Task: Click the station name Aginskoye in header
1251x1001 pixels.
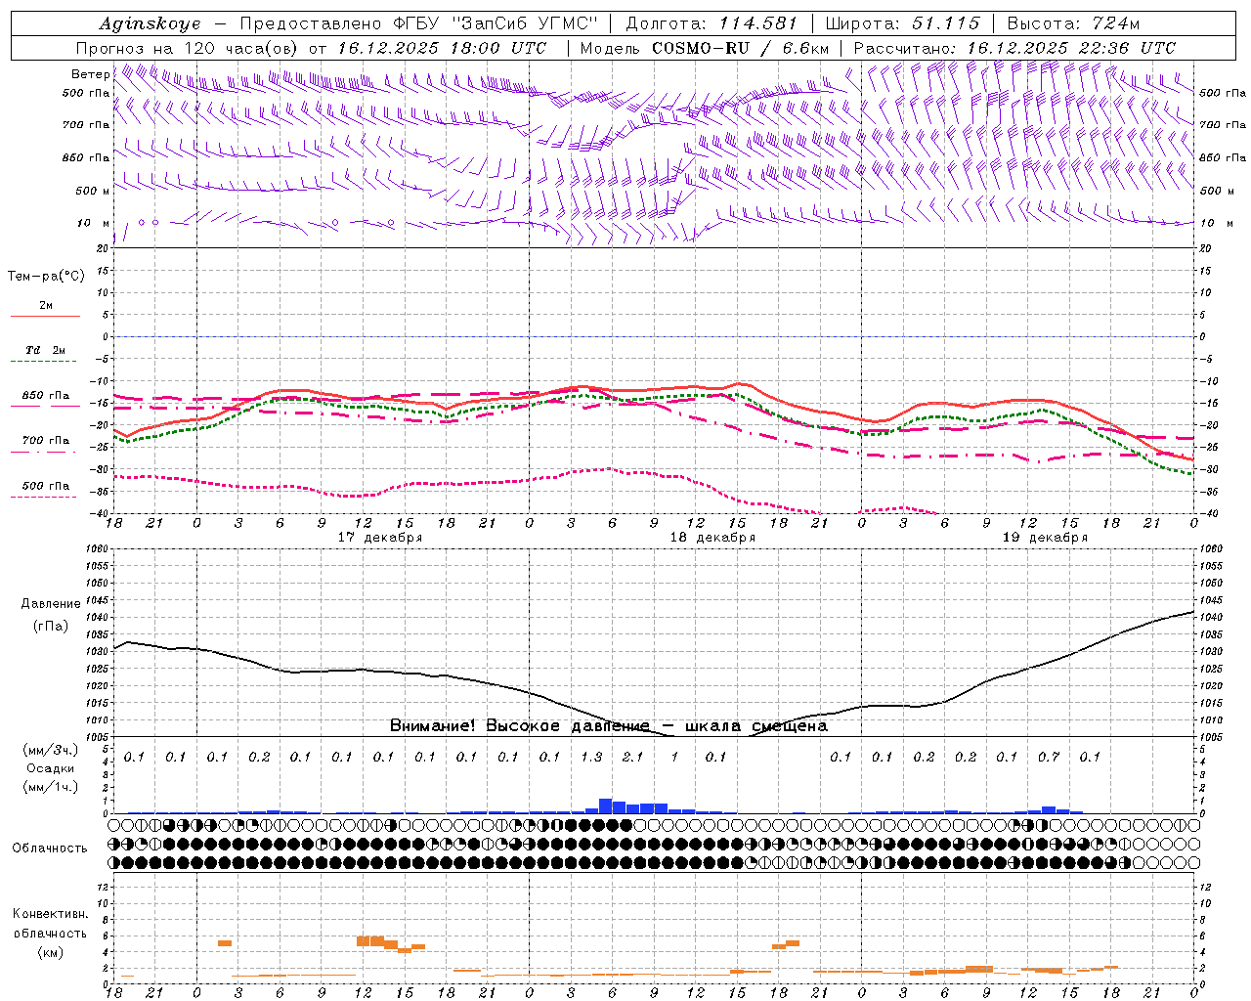Action: [x=150, y=23]
